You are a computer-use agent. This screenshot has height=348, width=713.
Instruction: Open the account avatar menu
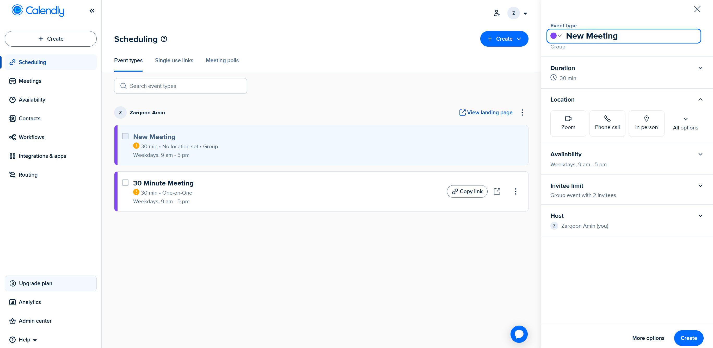[x=517, y=13]
